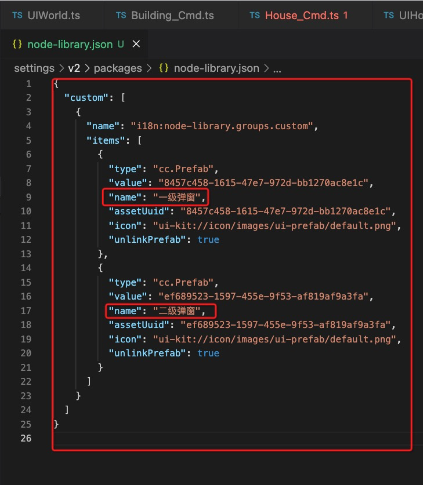Click the TS icon on House_Cmd.ts tab

coord(255,15)
